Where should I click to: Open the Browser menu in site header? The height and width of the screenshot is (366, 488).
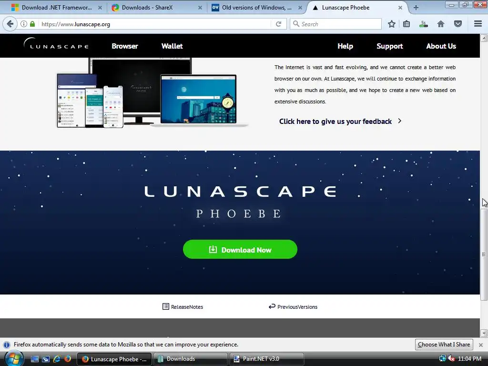point(125,46)
